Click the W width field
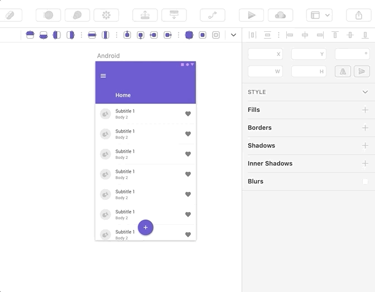 (265, 71)
